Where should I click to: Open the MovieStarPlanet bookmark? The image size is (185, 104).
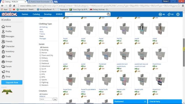click(46, 10)
